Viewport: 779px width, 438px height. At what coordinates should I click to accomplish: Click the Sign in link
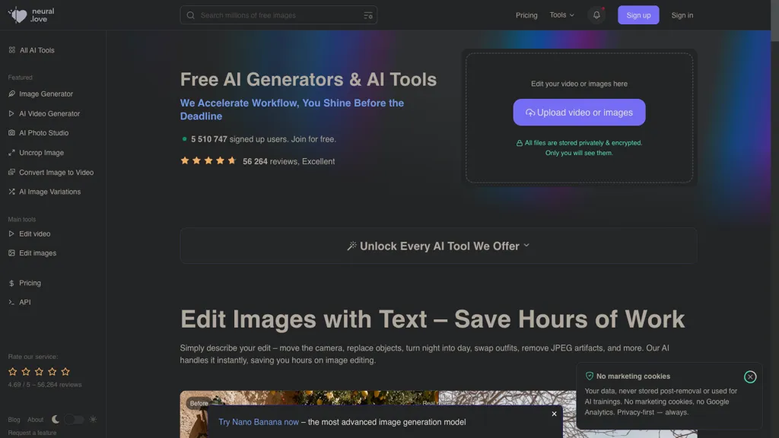(x=682, y=15)
